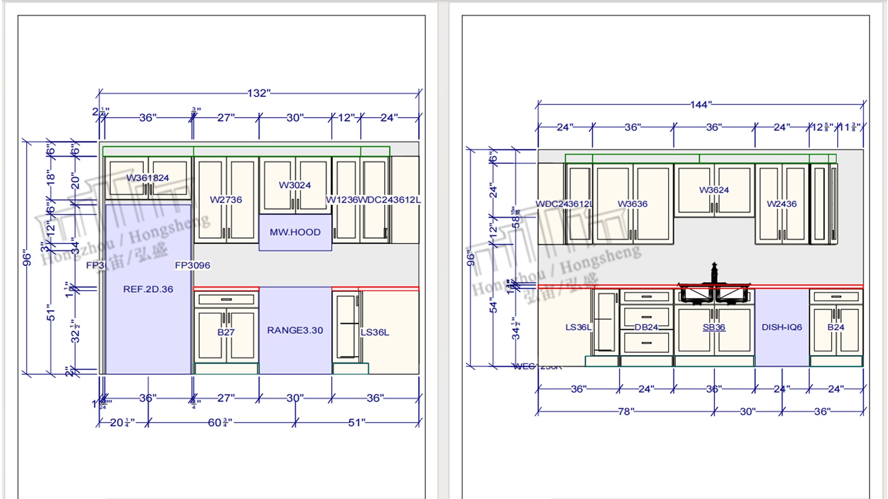The width and height of the screenshot is (888, 499).
Task: Select the W2436 wall cabinet
Action: click(782, 204)
